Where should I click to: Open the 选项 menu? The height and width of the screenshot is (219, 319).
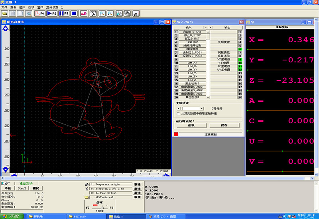(x=31, y=7)
